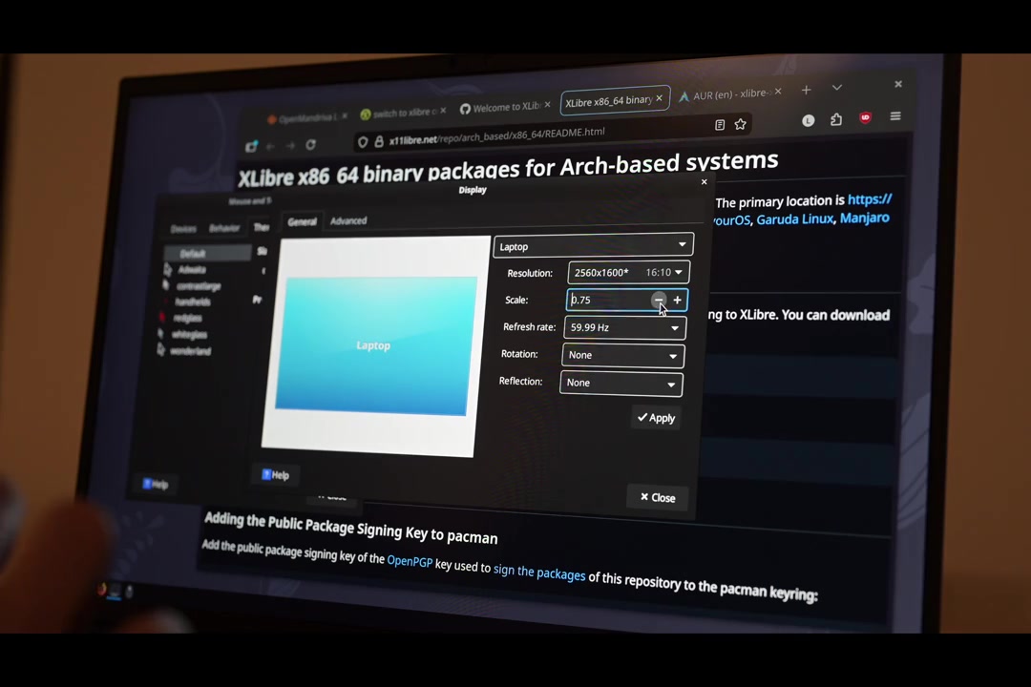The image size is (1031, 687).
Task: Select the whiteglass cursor theme
Action: click(189, 335)
